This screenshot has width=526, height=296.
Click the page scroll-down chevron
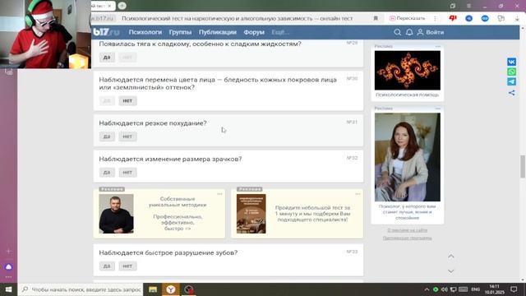pos(451,271)
